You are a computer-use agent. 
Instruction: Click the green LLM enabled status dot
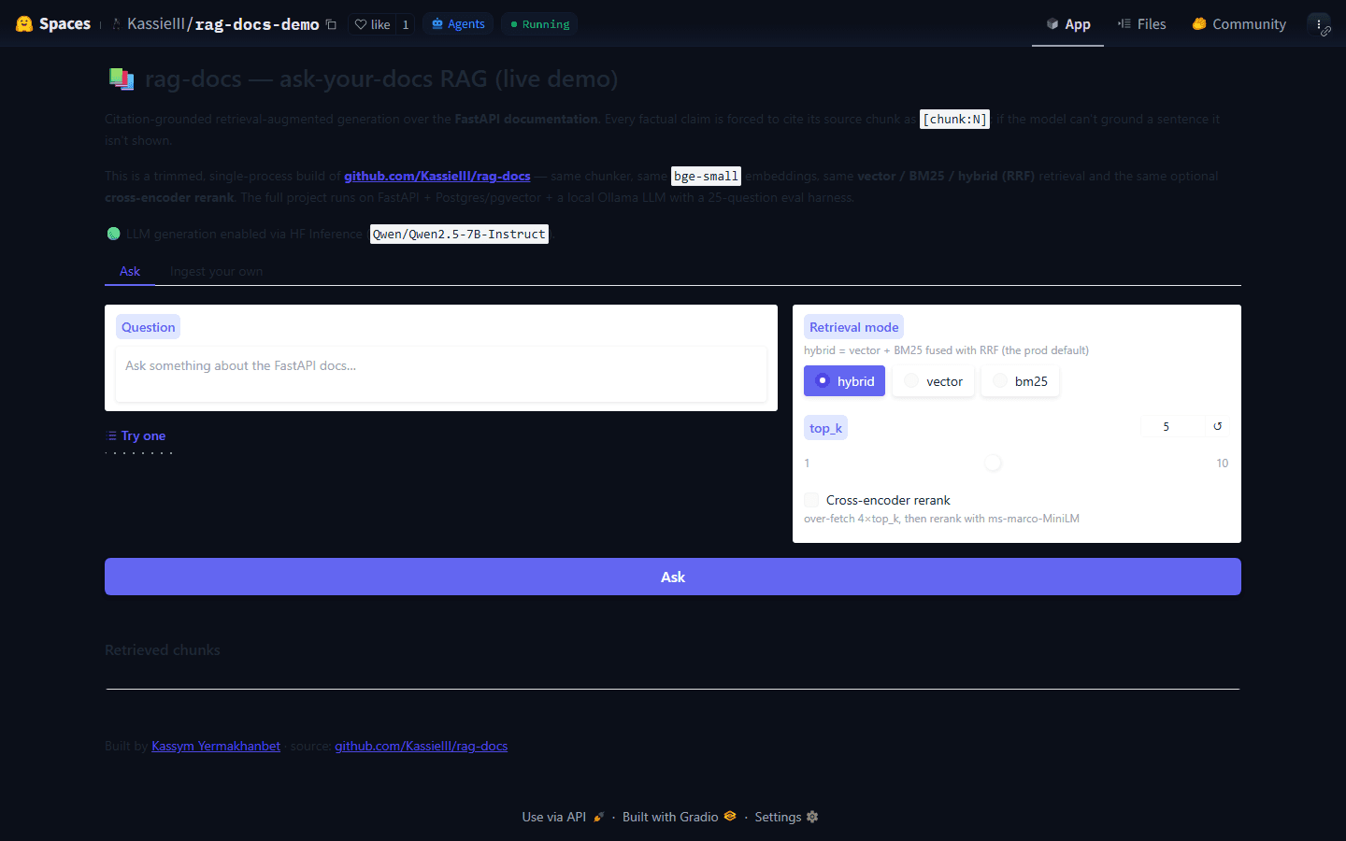[113, 234]
